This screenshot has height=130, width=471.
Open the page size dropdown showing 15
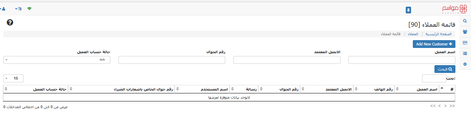pyautogui.click(x=13, y=78)
